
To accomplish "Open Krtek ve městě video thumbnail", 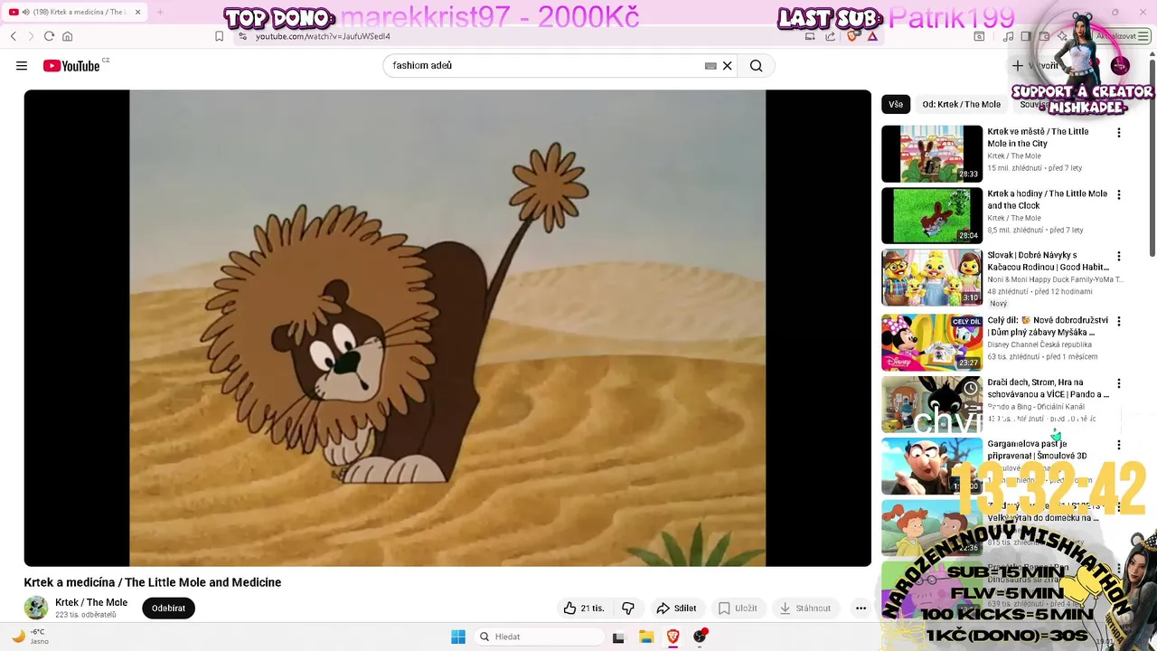I will pyautogui.click(x=932, y=154).
